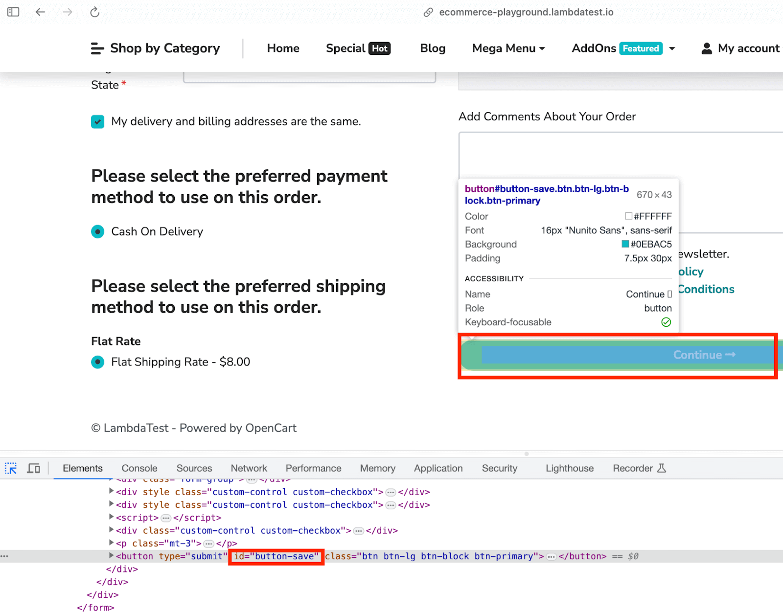Image resolution: width=783 pixels, height=614 pixels.
Task: Activate the inspect element picker tool
Action: 10,468
